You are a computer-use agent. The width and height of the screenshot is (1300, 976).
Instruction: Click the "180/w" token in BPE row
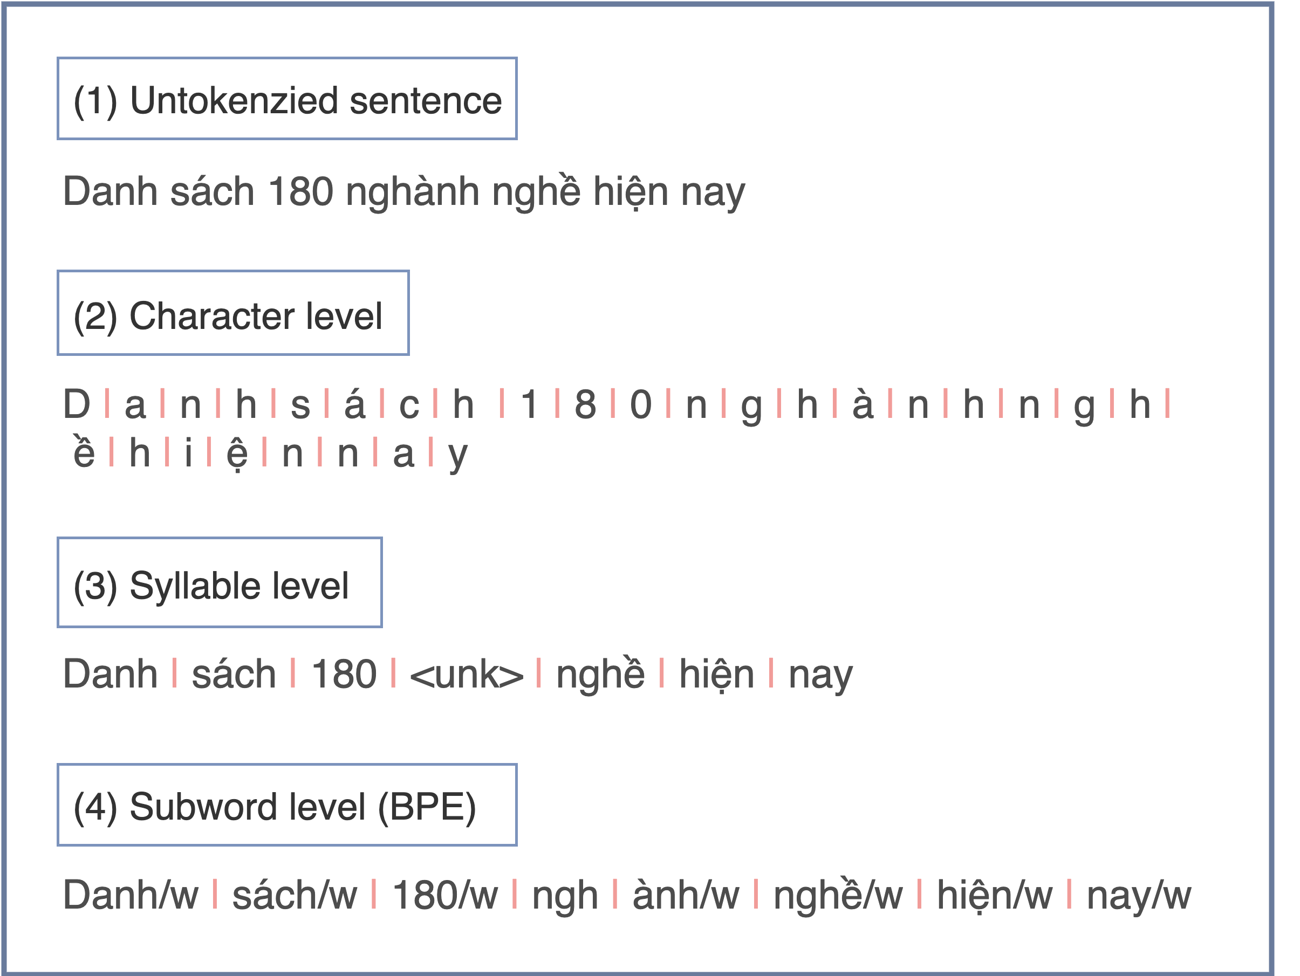(x=445, y=895)
